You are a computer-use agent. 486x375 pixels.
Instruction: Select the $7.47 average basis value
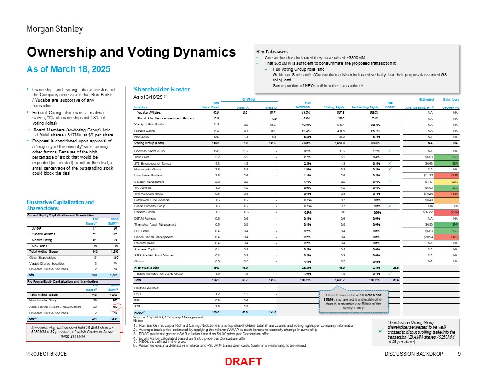pos(428,182)
